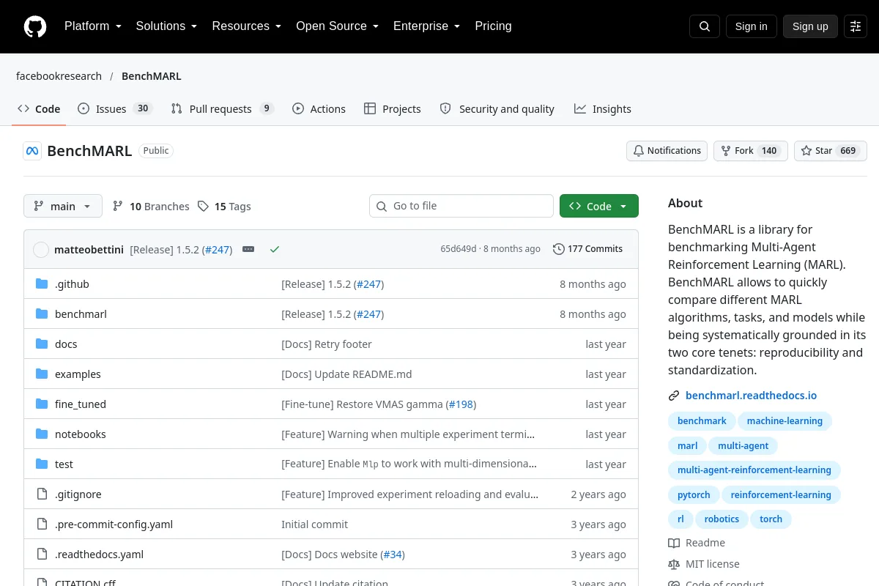The width and height of the screenshot is (879, 586).
Task: Click matteobettini's avatar circle
Action: pyautogui.click(x=41, y=249)
